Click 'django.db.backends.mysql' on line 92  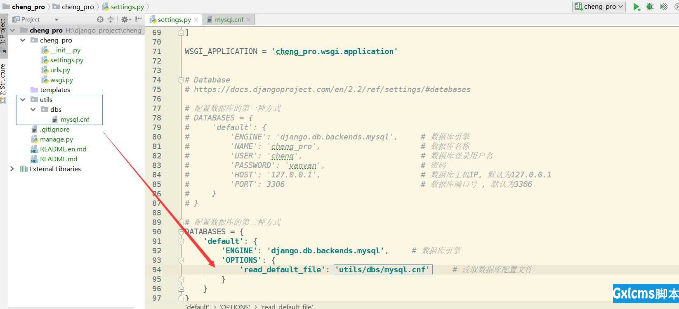325,251
